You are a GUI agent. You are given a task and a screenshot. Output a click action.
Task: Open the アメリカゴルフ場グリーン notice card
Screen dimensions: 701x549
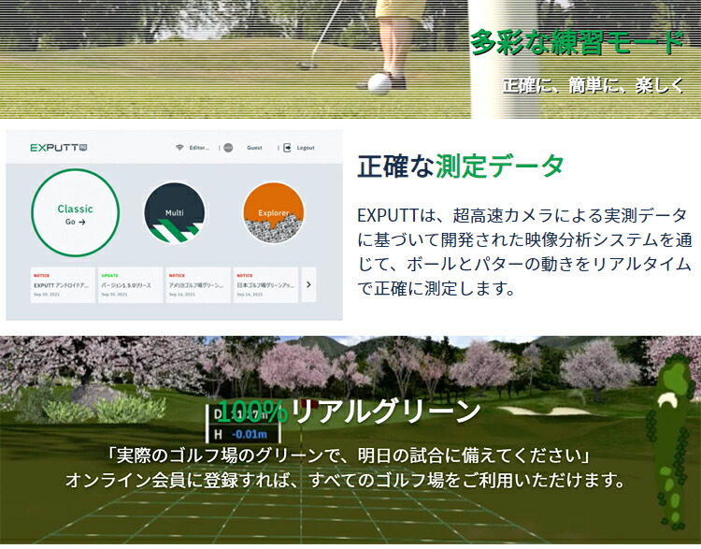click(198, 284)
